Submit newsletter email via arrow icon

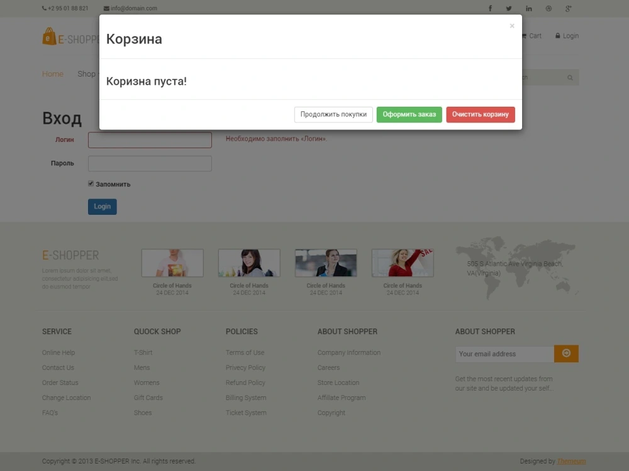pos(566,354)
